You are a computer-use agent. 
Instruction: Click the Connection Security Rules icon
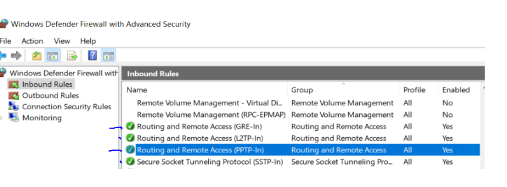[14, 106]
